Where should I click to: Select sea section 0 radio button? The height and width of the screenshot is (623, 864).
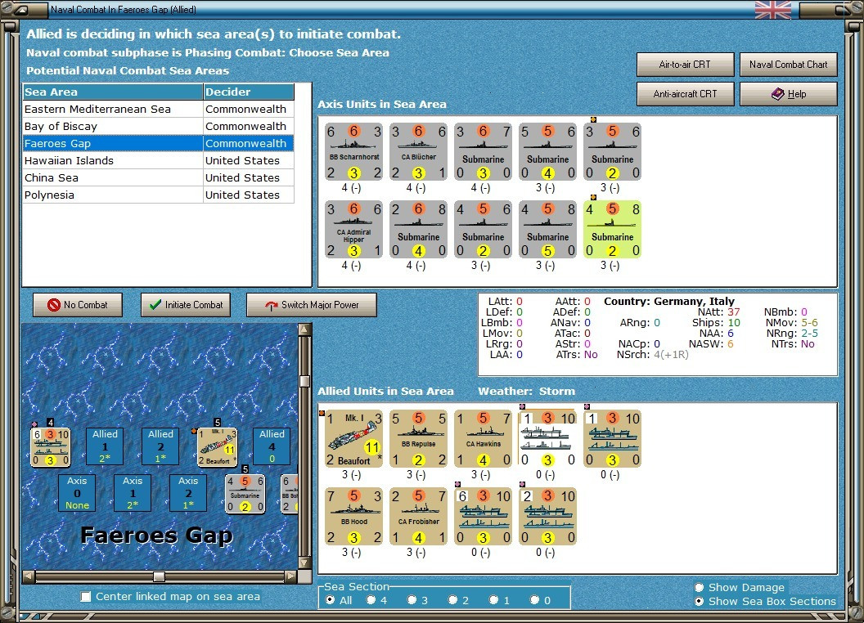point(534,600)
